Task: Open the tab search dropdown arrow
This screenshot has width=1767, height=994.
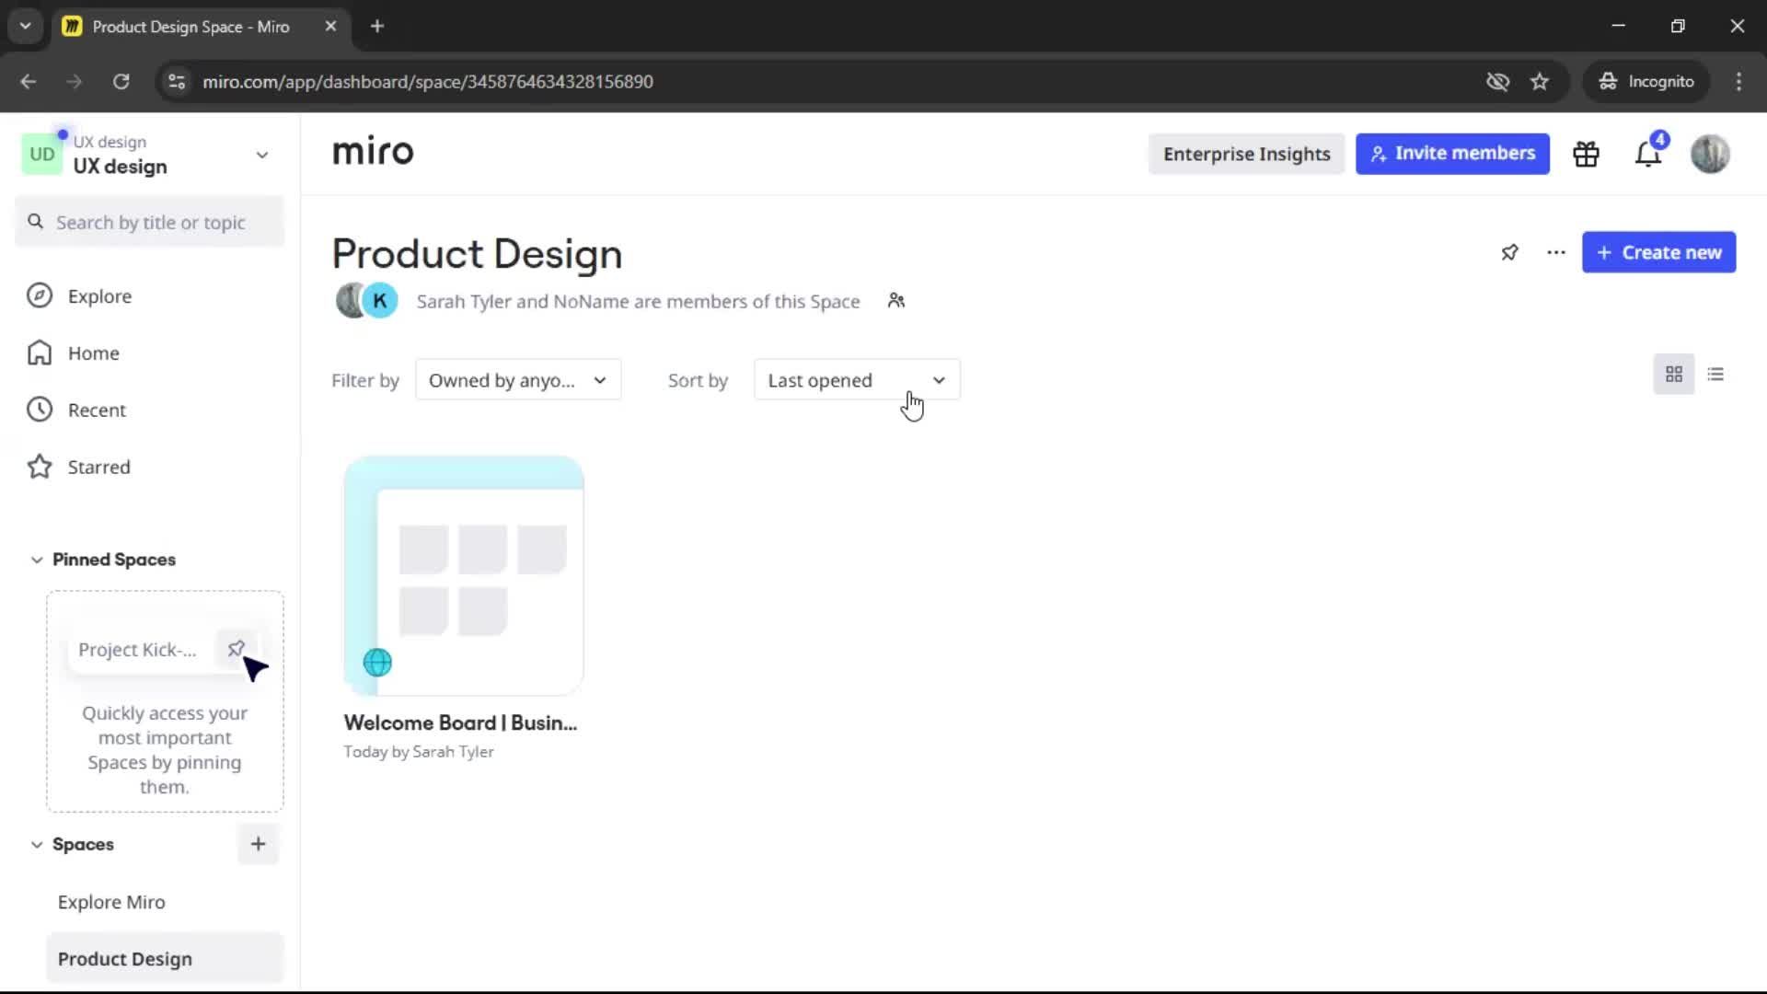Action: pyautogui.click(x=26, y=26)
